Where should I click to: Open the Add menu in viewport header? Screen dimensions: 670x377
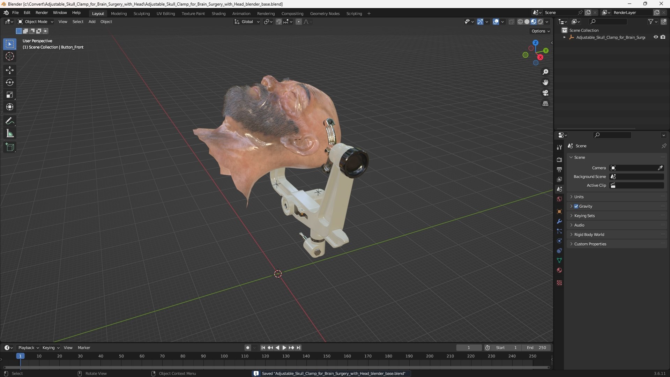[92, 22]
